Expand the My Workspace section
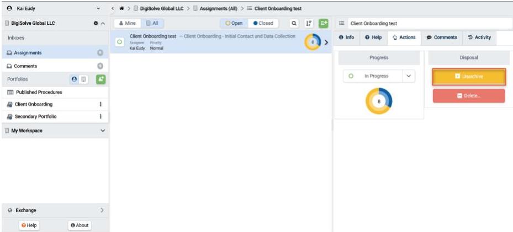 102,131
